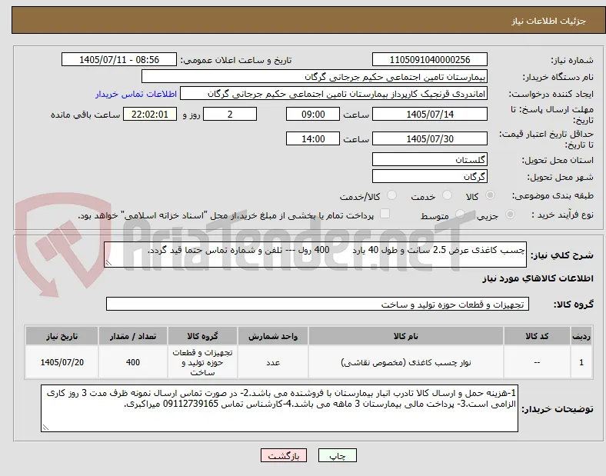Image resolution: width=606 pixels, height=476 pixels.
Task: Click the تعداد / مقدار column header
Action: click(133, 336)
